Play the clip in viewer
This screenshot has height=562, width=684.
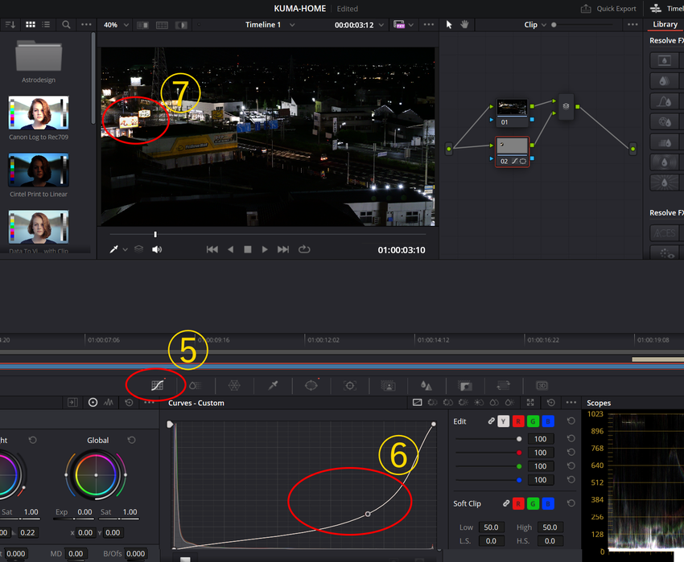265,249
